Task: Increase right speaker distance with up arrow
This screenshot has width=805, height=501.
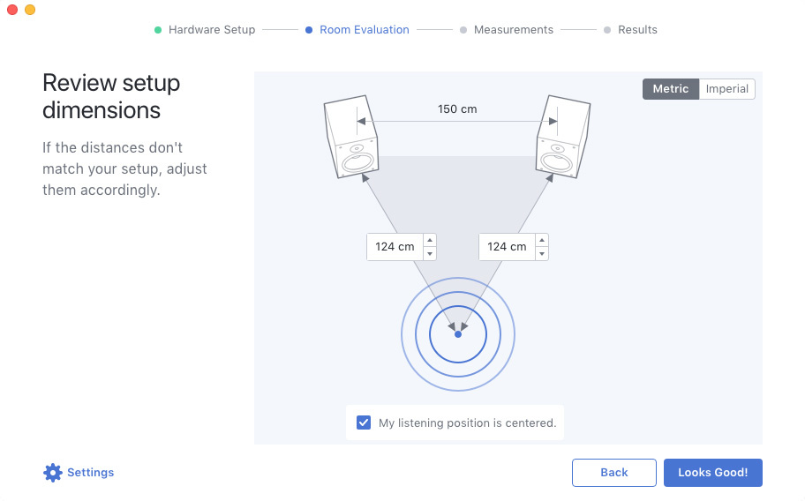Action: [x=542, y=240]
